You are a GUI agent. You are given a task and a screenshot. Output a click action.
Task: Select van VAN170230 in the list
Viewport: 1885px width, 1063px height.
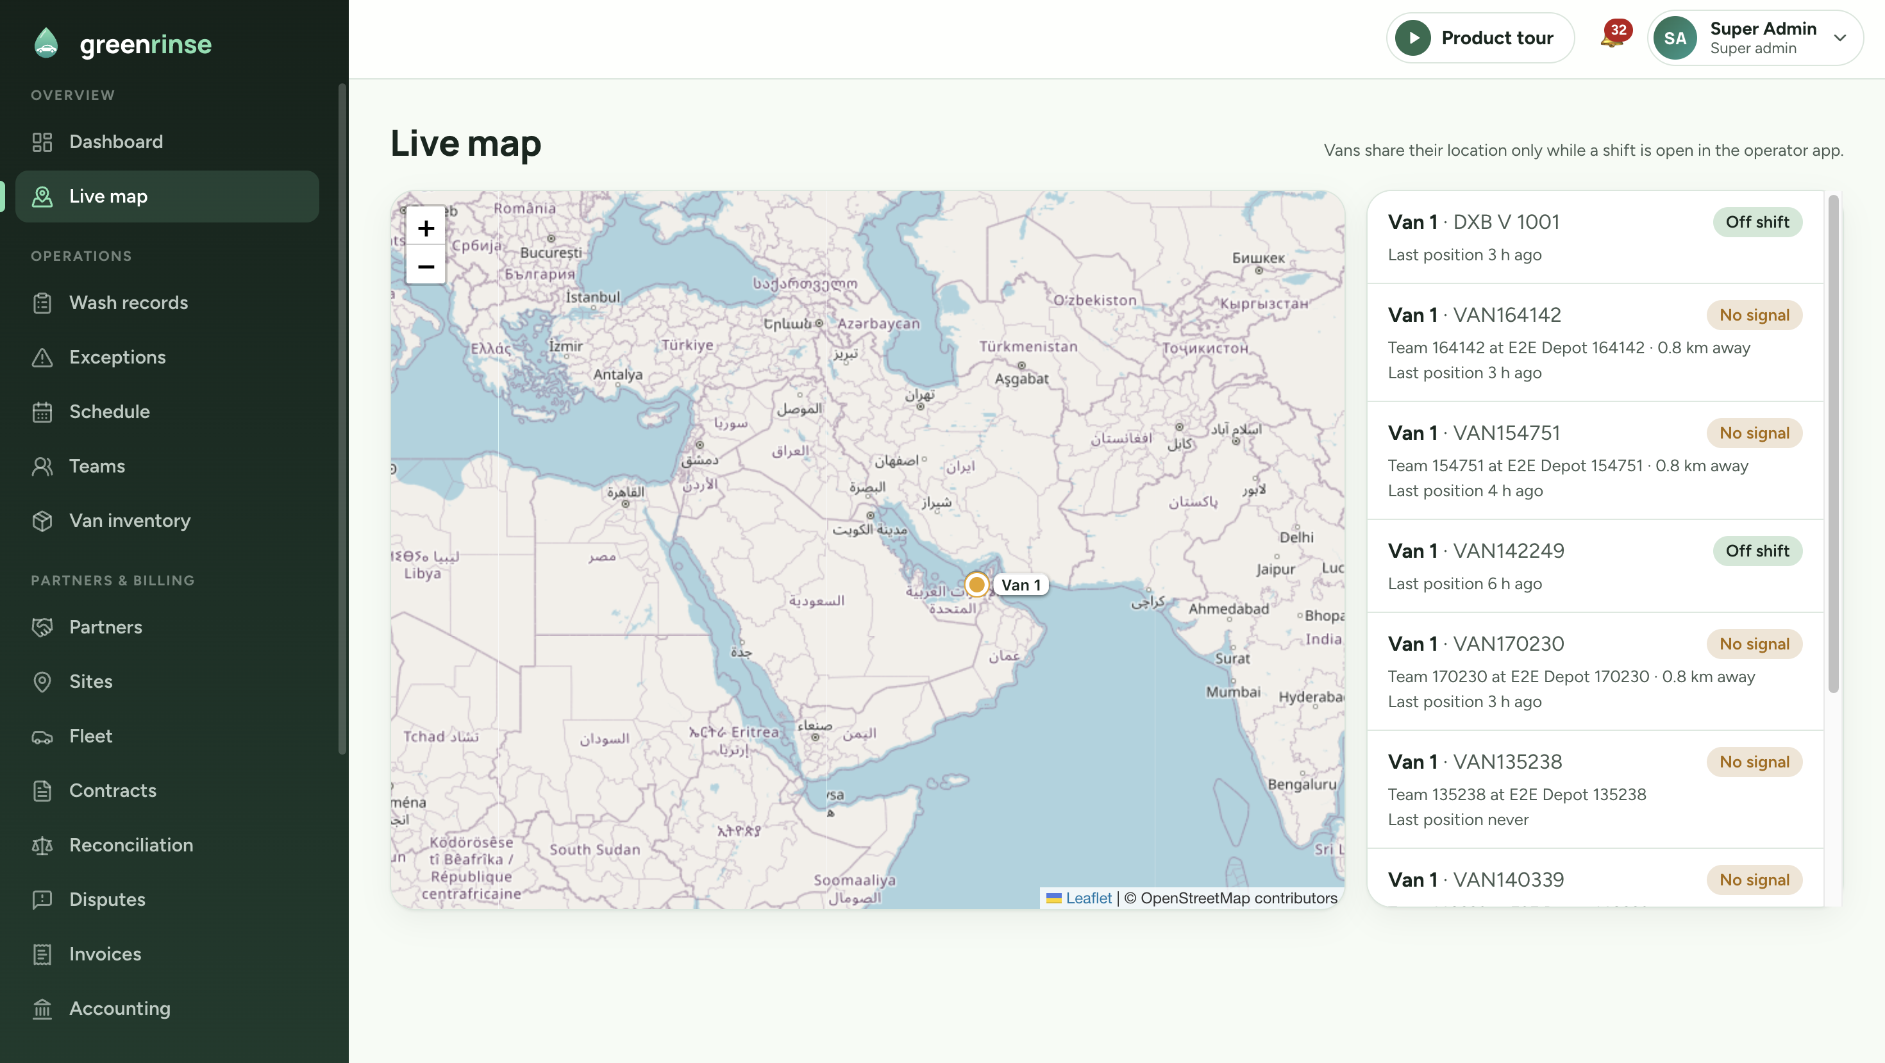pos(1595,672)
